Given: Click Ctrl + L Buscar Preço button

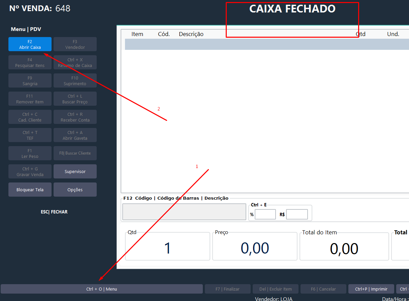Looking at the screenshot, I should pos(75,99).
